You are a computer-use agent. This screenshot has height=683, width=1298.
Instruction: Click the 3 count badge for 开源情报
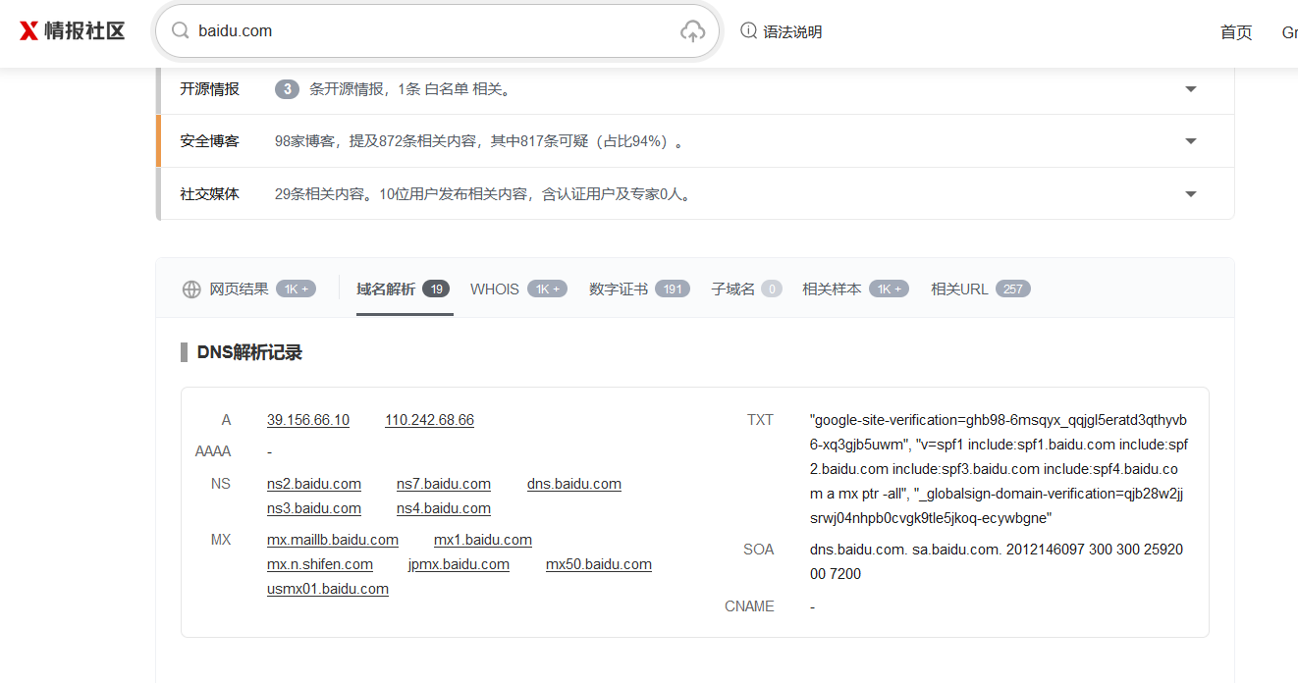[x=287, y=88]
